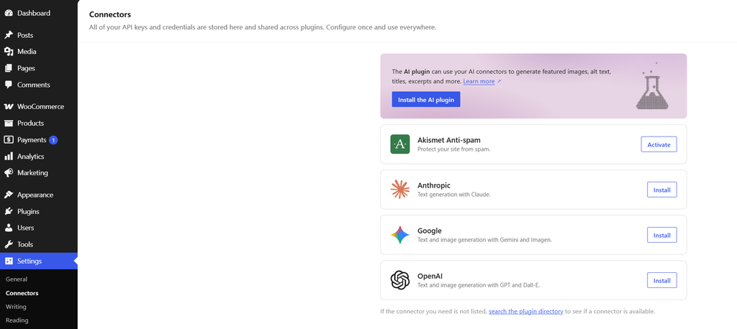Open the Media library icon
This screenshot has width=737, height=329.
[x=9, y=52]
